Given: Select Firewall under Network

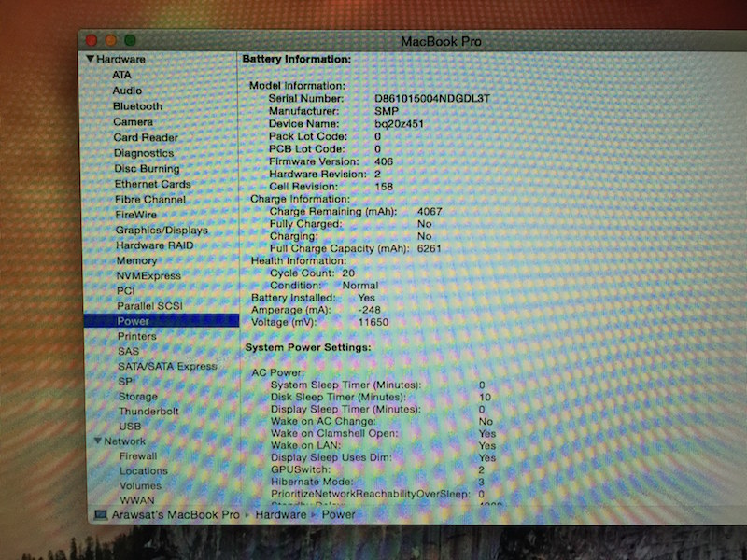Looking at the screenshot, I should point(138,456).
